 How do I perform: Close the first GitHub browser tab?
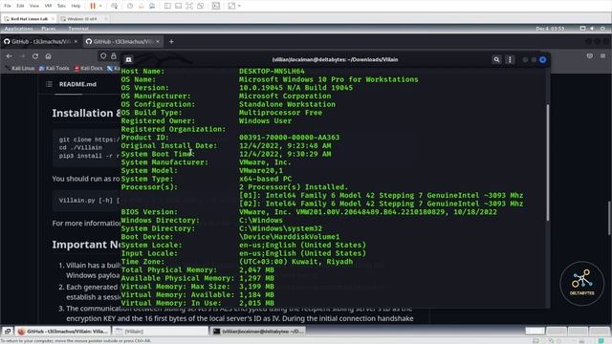click(76, 41)
